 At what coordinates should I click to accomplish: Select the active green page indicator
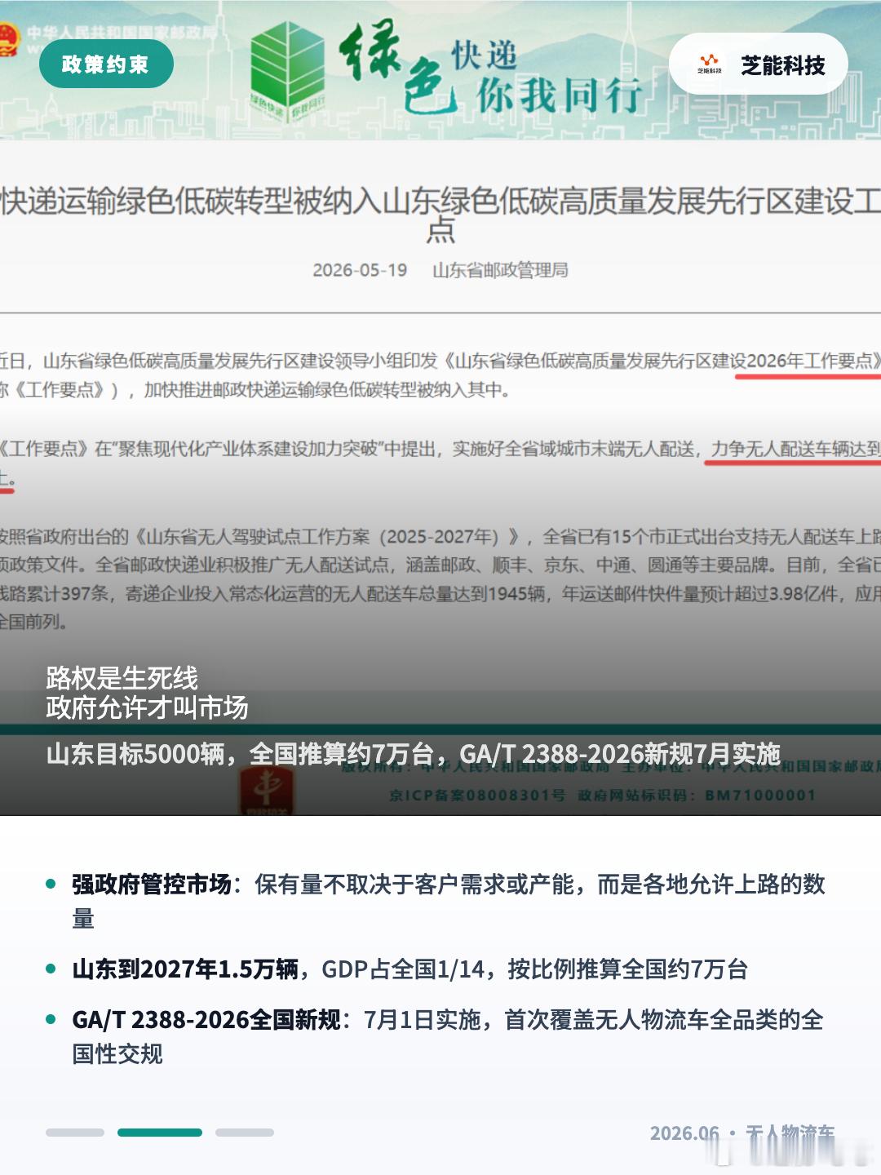click(x=160, y=1133)
